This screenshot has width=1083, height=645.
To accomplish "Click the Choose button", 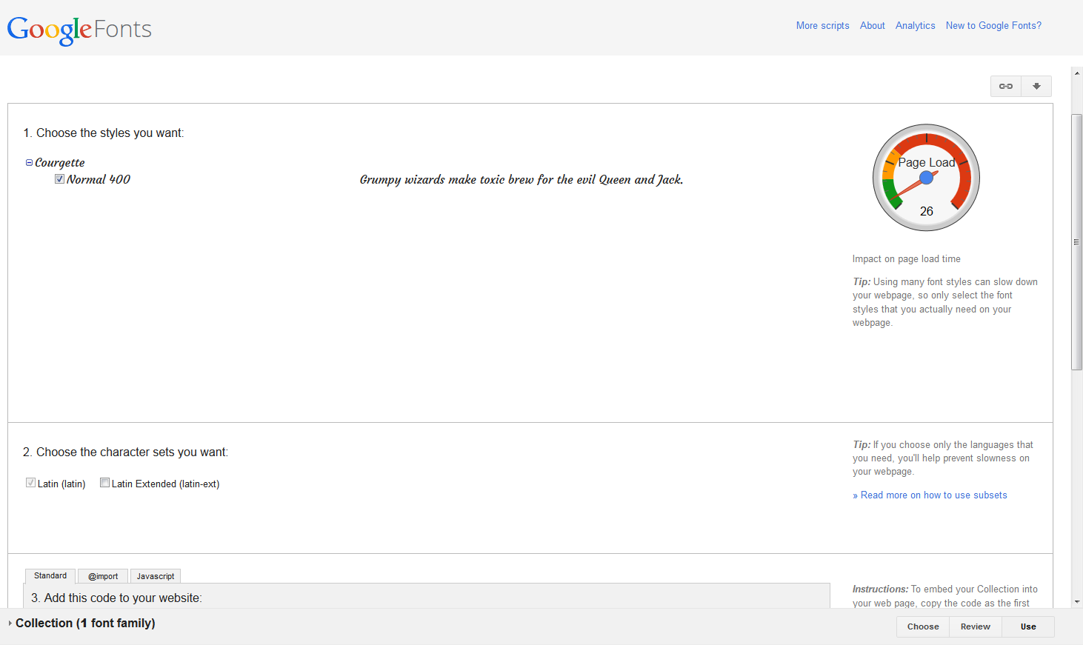I will point(923,626).
